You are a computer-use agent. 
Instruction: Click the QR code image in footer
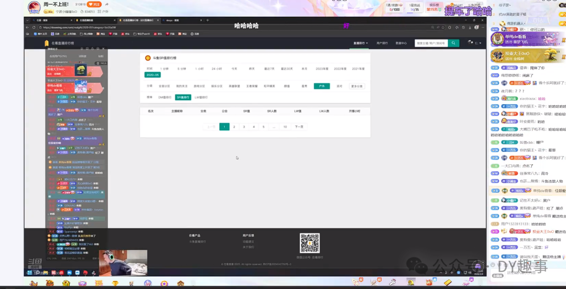310,243
